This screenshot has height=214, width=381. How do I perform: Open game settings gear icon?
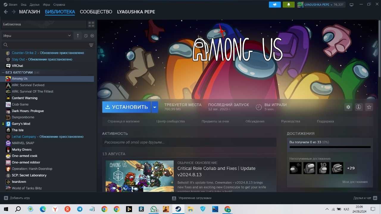[x=348, y=107]
